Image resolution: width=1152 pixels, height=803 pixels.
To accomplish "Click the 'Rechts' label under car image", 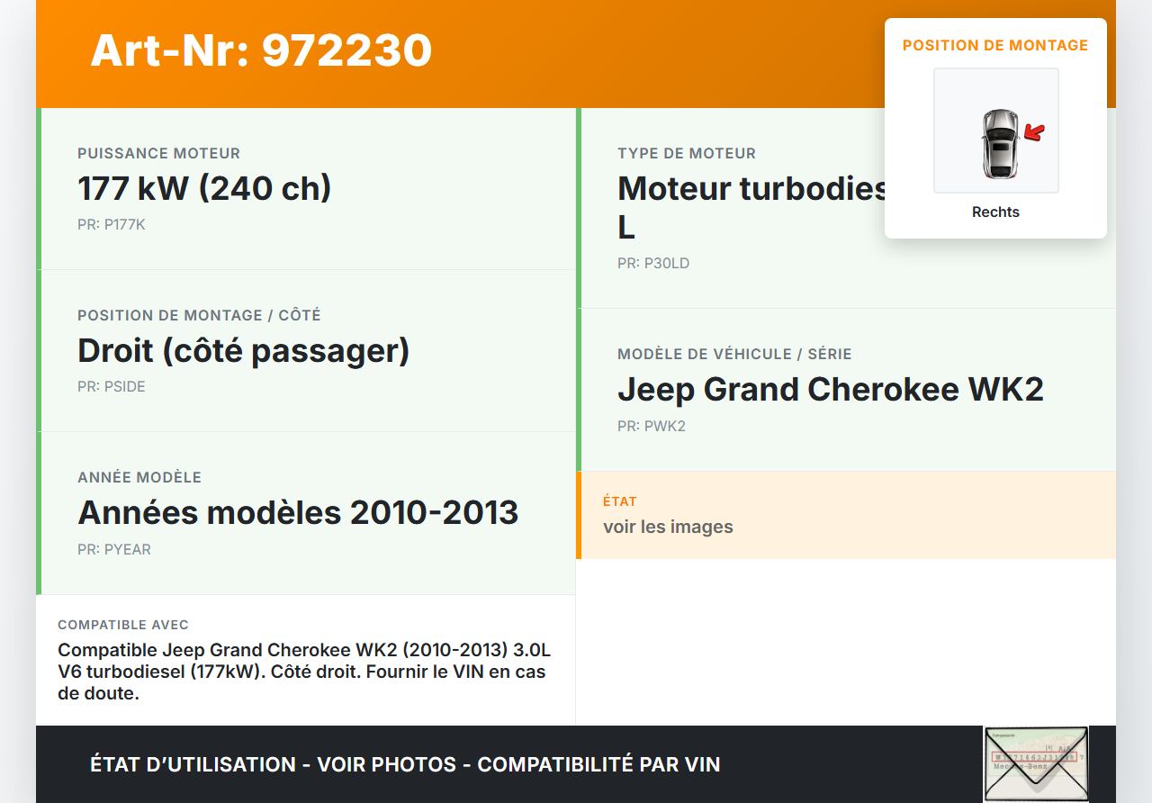I will (x=995, y=212).
